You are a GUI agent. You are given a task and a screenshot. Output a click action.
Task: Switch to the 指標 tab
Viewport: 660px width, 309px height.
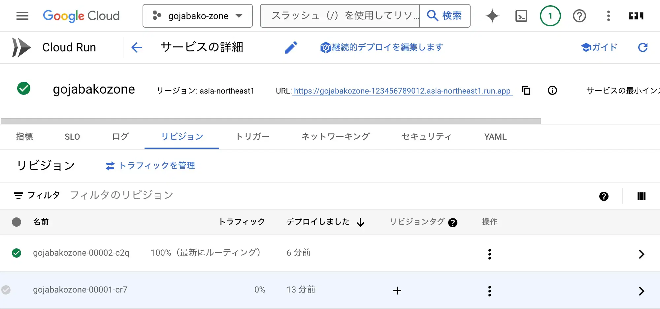(x=24, y=137)
